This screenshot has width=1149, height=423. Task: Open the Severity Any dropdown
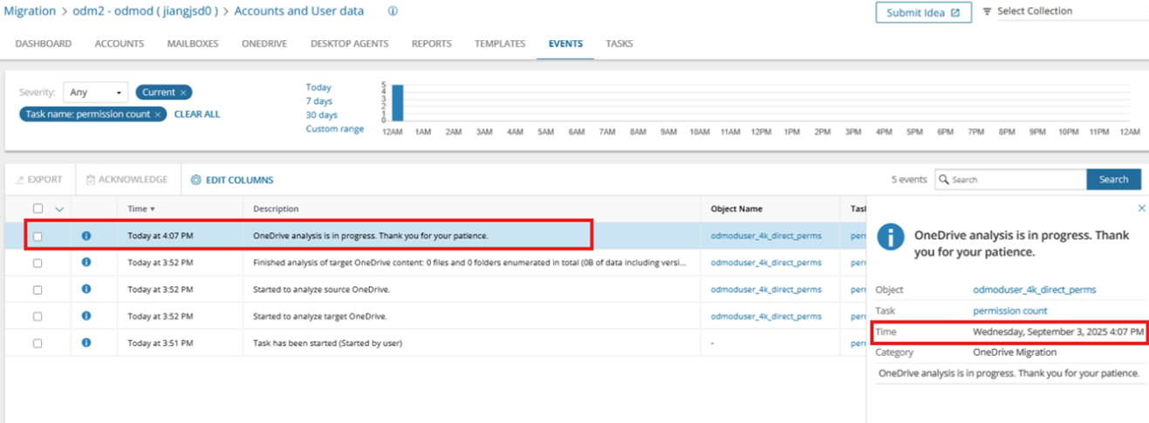[x=96, y=92]
